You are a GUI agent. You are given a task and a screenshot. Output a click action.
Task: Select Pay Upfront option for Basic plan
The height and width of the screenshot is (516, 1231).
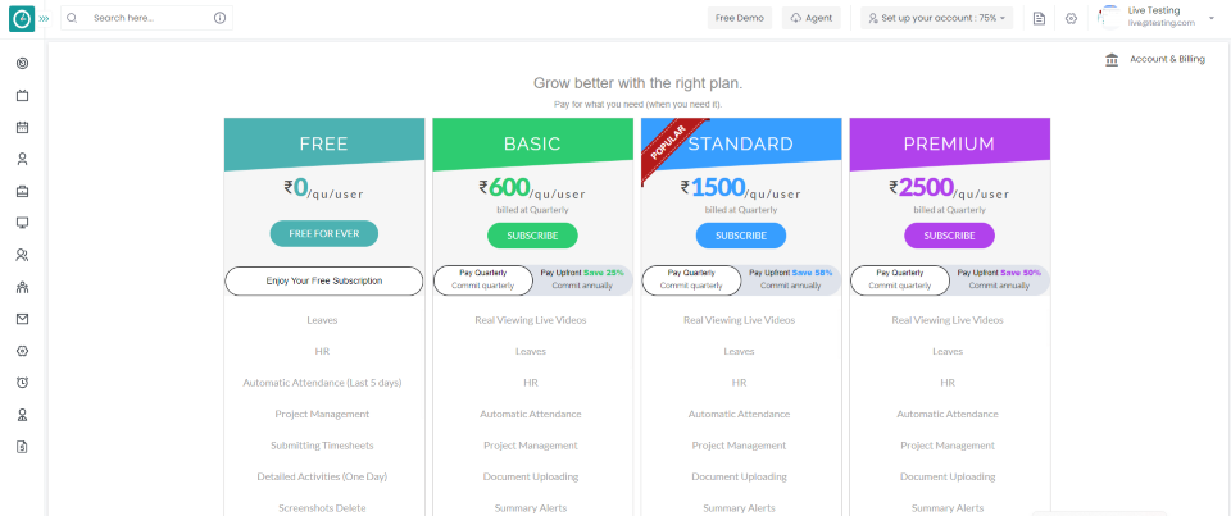pos(582,279)
